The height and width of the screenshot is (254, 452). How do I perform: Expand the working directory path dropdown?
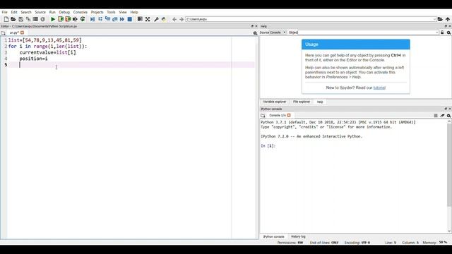pyautogui.click(x=434, y=19)
